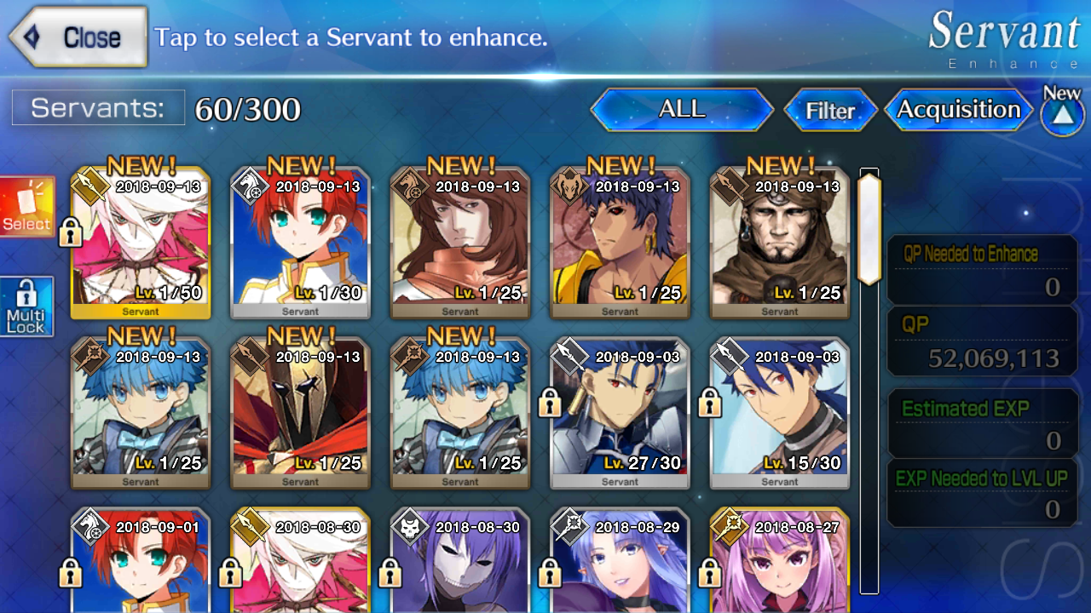Image resolution: width=1091 pixels, height=613 pixels.
Task: Toggle the Multi Lock button
Action: pyautogui.click(x=27, y=307)
